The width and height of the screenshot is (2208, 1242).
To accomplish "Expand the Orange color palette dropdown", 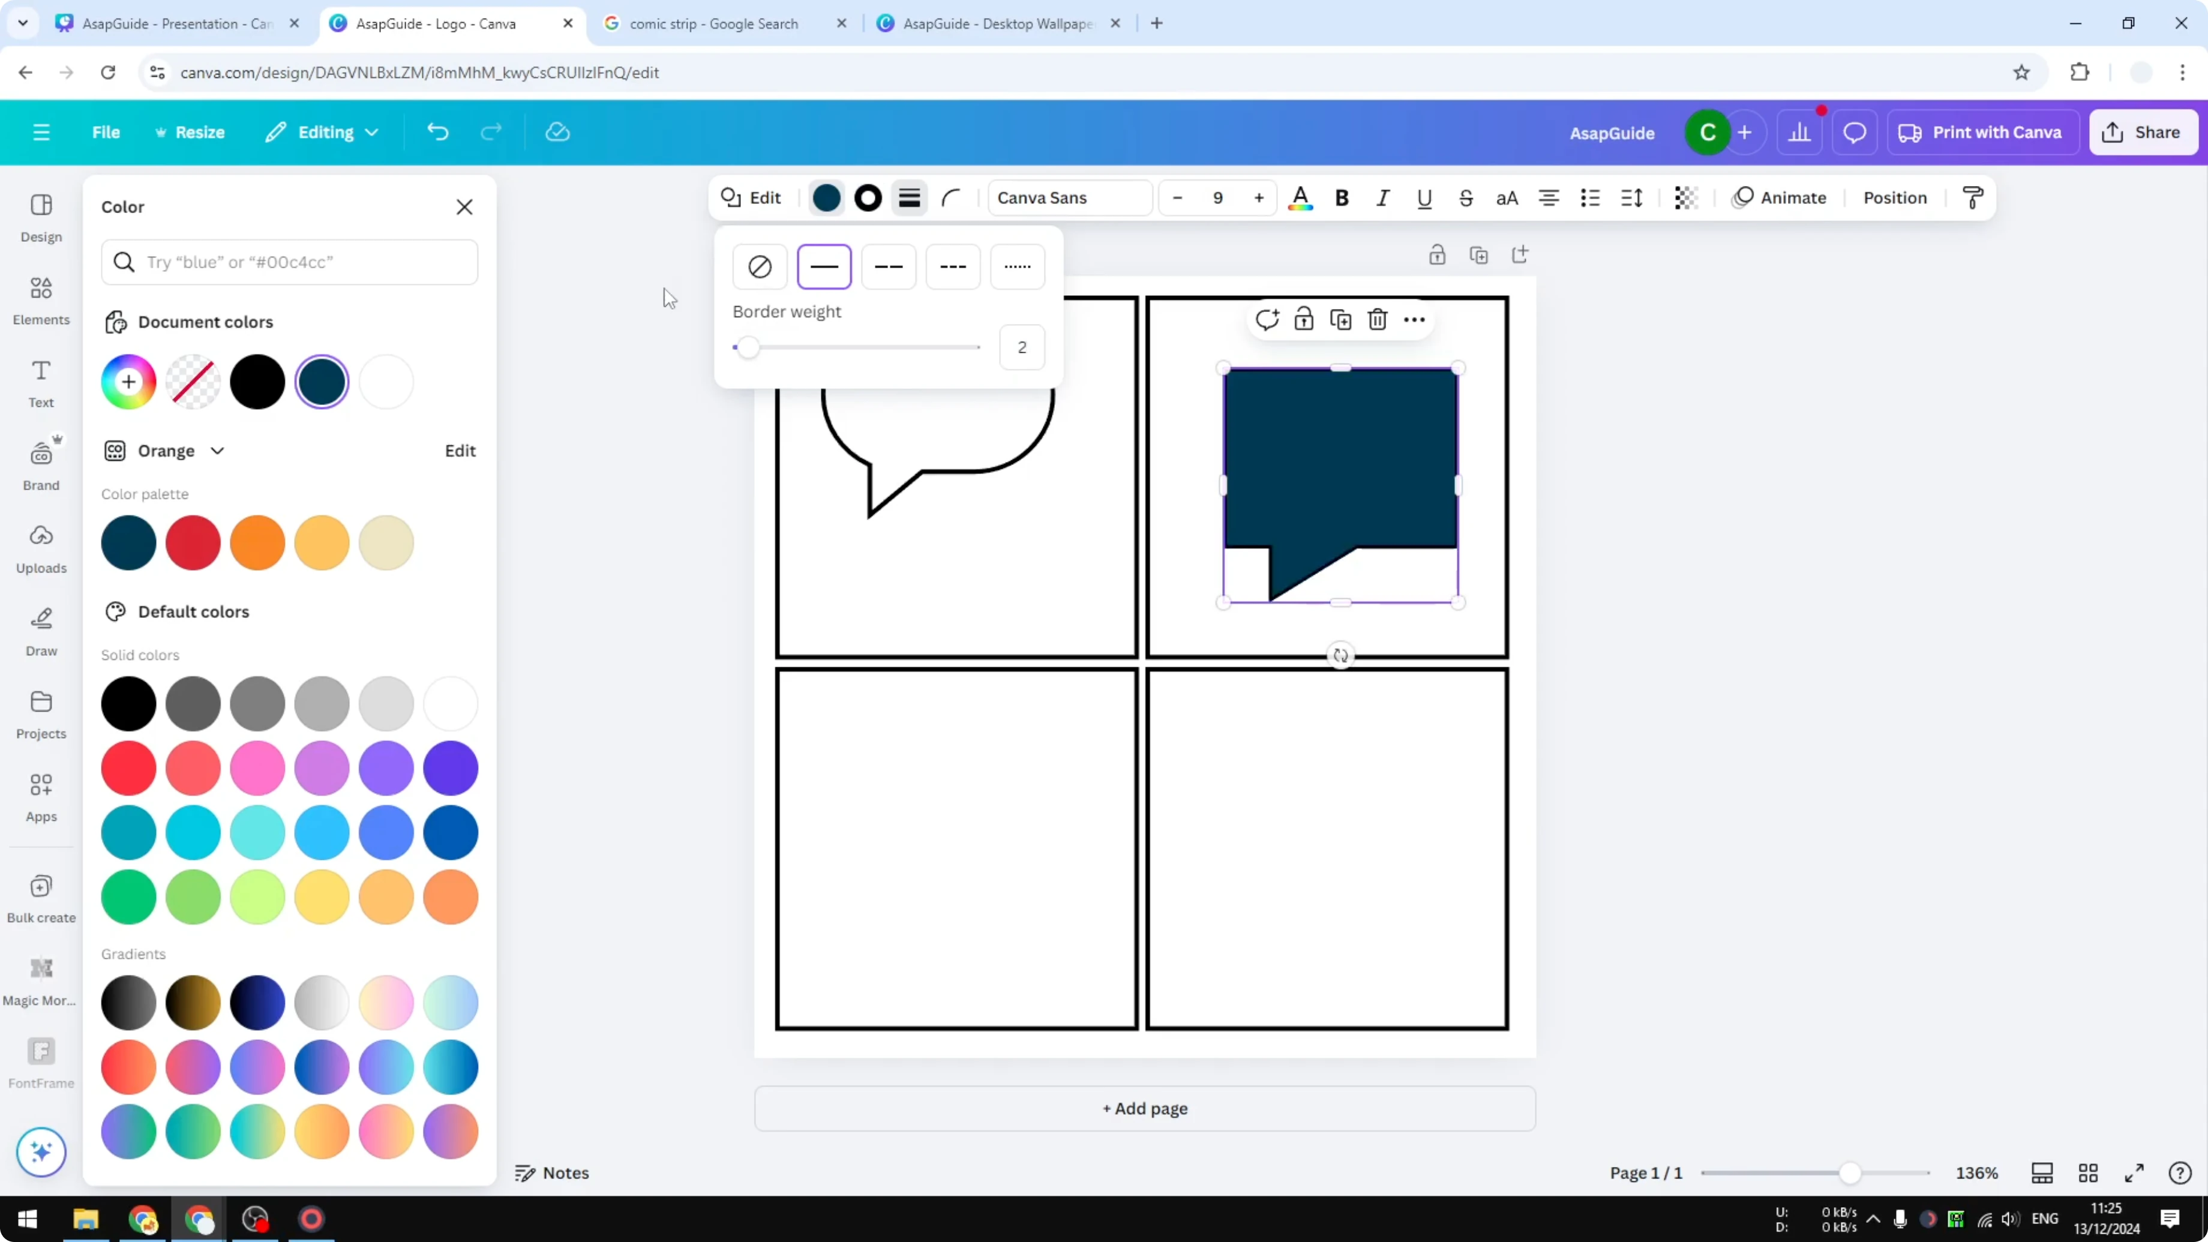I will pos(217,450).
